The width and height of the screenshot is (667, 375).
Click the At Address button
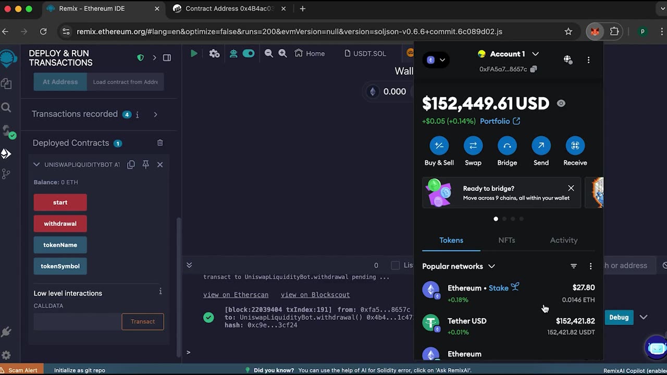60,82
